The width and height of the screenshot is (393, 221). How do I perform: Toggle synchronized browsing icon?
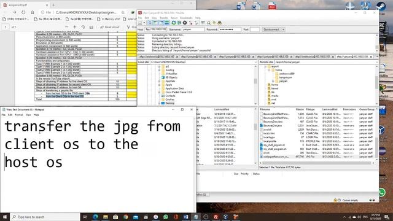(x=214, y=23)
